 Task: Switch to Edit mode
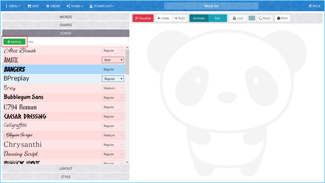point(217,18)
